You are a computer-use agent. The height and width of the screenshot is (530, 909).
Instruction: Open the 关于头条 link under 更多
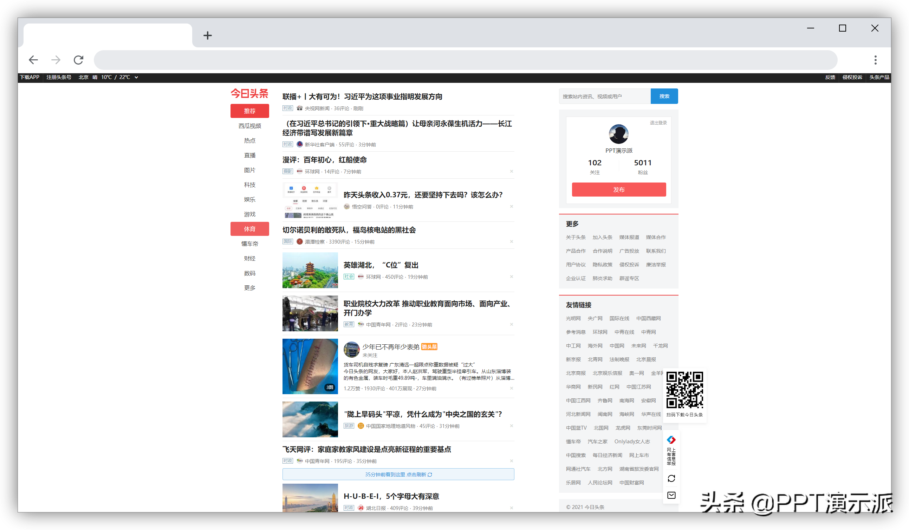576,237
